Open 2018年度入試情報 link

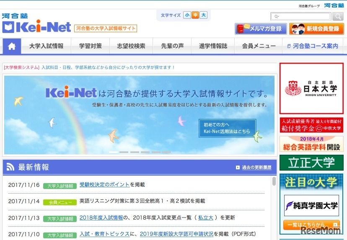point(101,218)
